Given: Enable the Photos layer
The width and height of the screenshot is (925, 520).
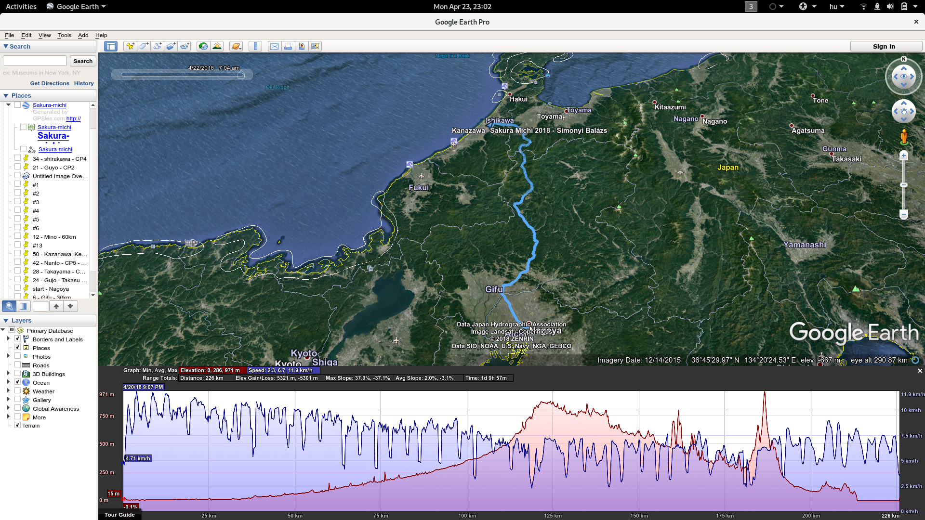Looking at the screenshot, I should click(17, 356).
